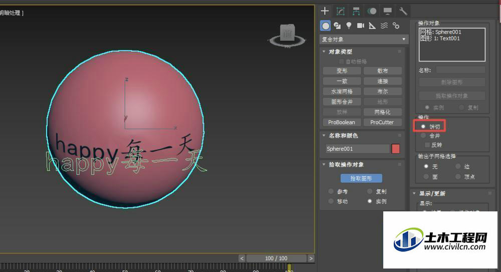Image resolution: width=501 pixels, height=272 pixels.
Task: Click the 布尔 button
Action: coord(382,91)
